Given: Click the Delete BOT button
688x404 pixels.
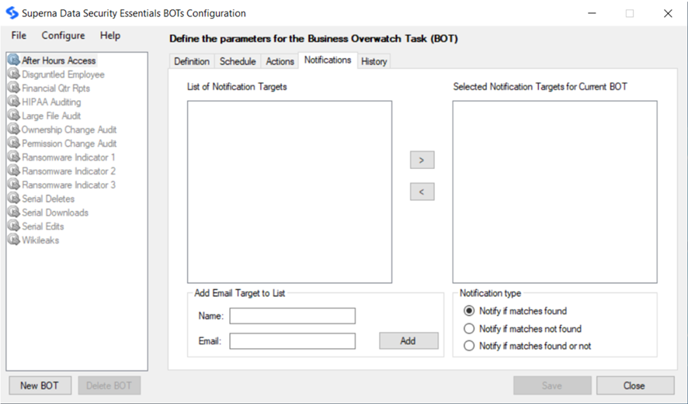Looking at the screenshot, I should point(109,385).
